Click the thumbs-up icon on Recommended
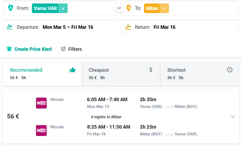The width and height of the screenshot is (242, 146). click(72, 70)
